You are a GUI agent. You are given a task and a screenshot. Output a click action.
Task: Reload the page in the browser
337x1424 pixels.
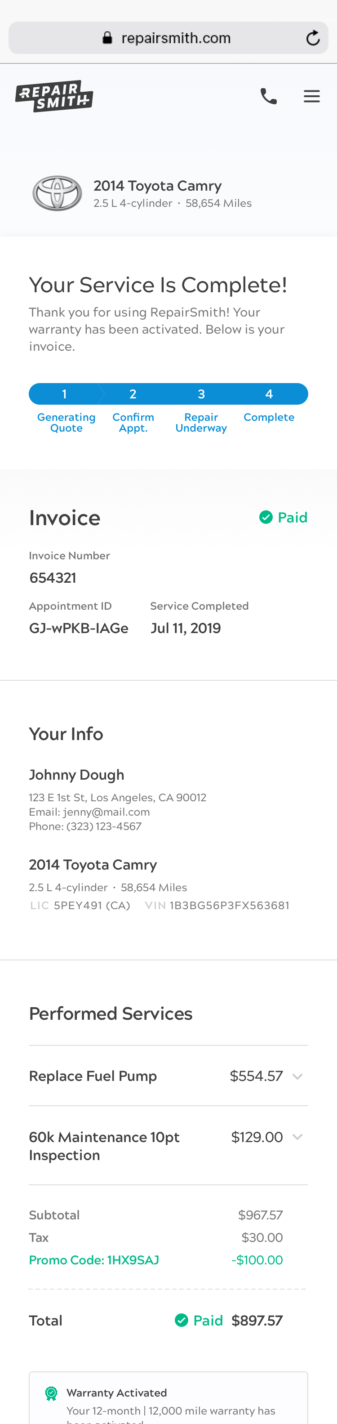pyautogui.click(x=313, y=38)
